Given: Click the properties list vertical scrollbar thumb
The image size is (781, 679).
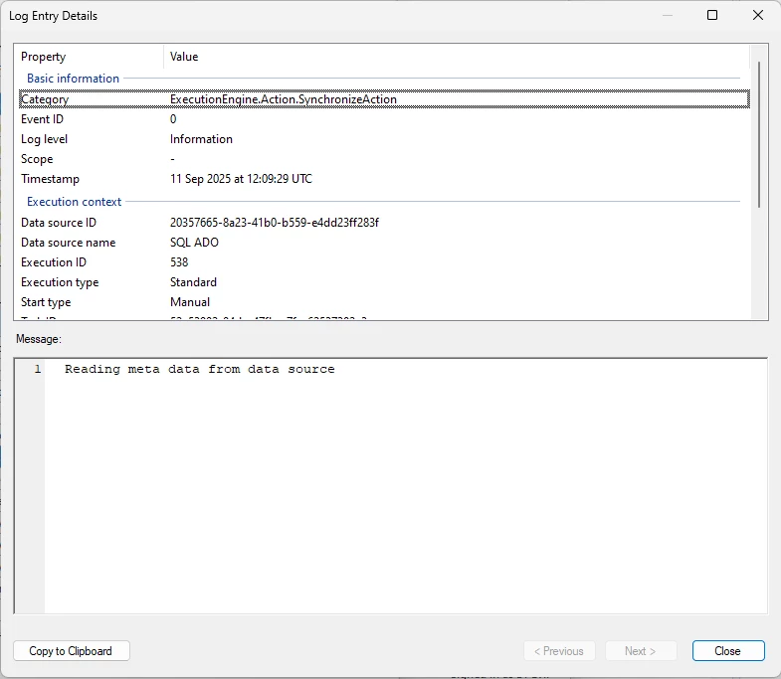Looking at the screenshot, I should coord(758,134).
